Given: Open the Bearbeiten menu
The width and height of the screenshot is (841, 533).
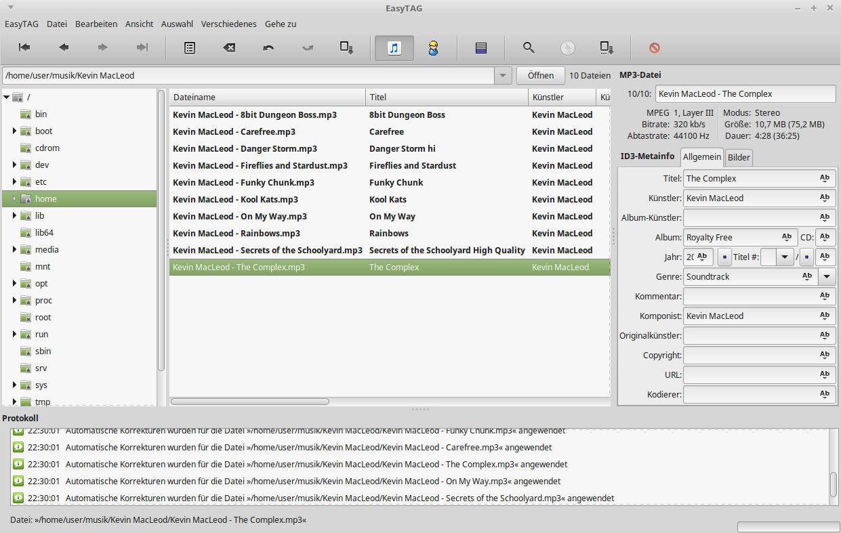Looking at the screenshot, I should [x=96, y=24].
